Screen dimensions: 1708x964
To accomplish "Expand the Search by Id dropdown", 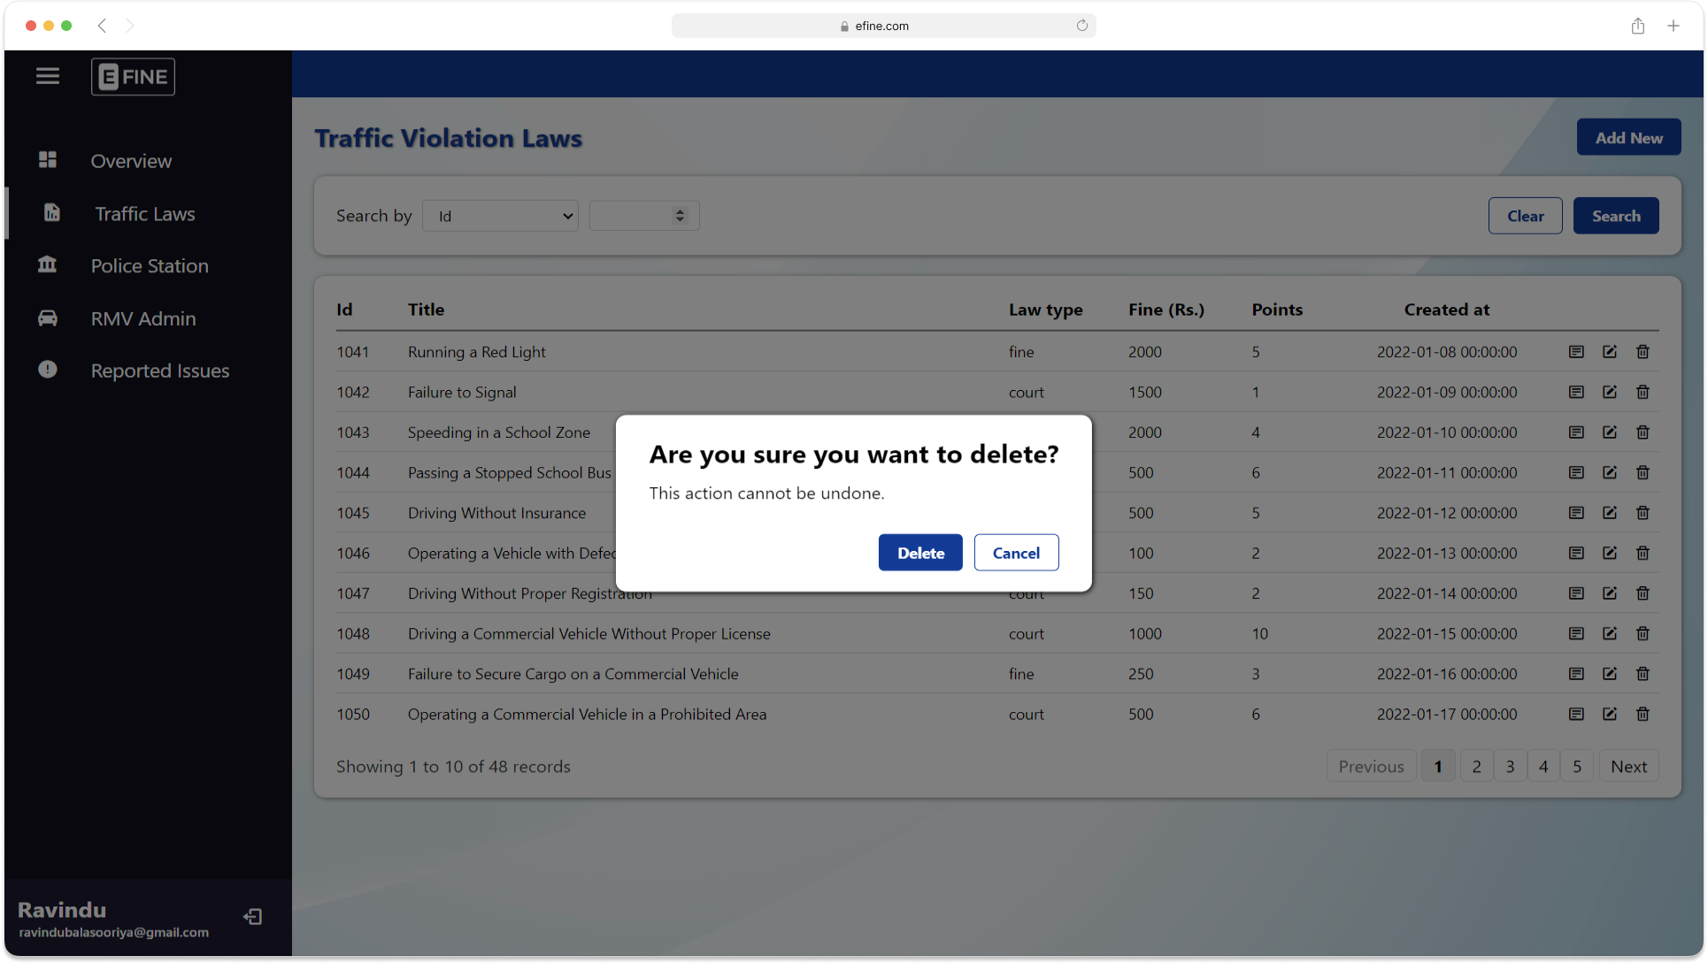I will click(x=500, y=216).
